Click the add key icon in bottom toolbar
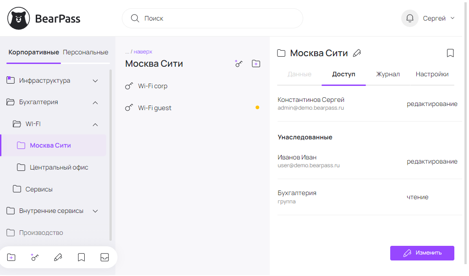This screenshot has height=276, width=469. (x=35, y=258)
